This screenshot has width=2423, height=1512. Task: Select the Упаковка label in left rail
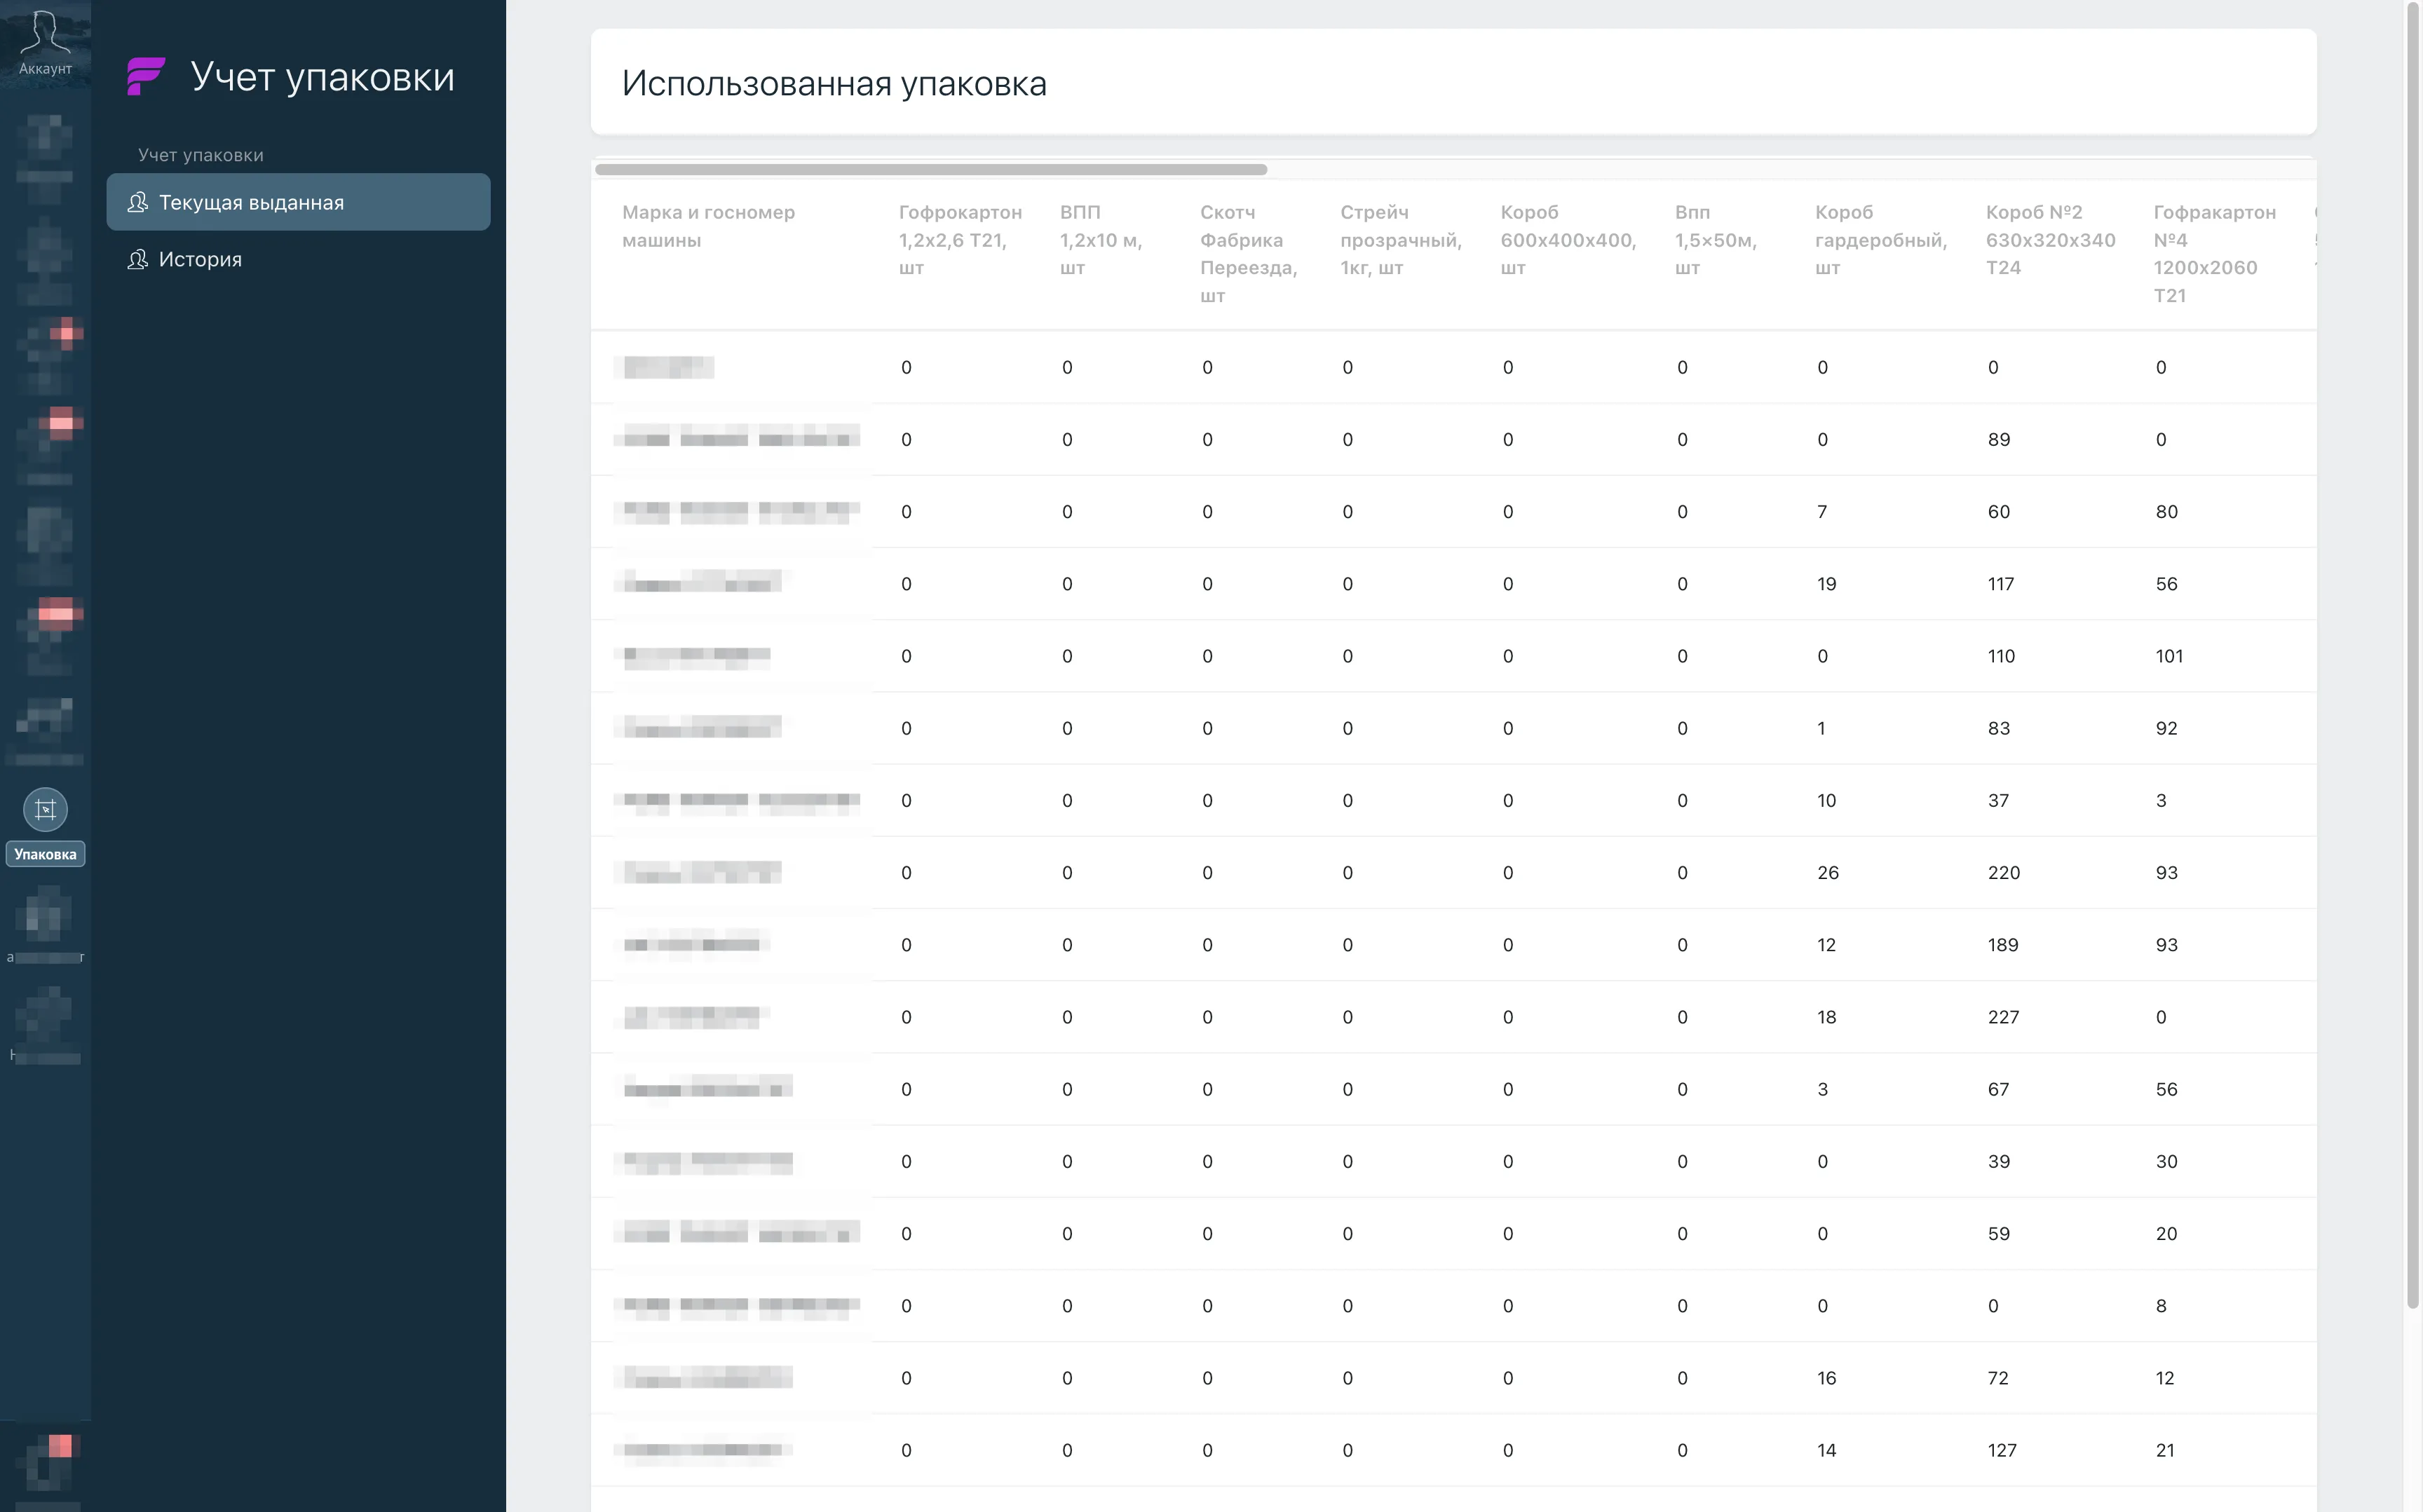click(45, 854)
